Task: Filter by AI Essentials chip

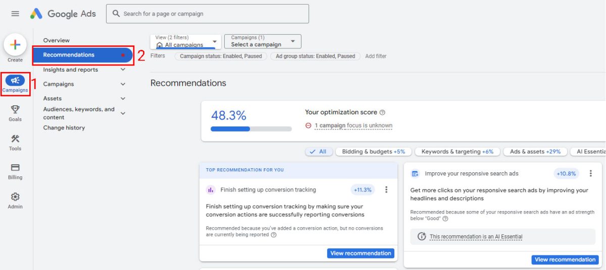Action: pyautogui.click(x=588, y=152)
